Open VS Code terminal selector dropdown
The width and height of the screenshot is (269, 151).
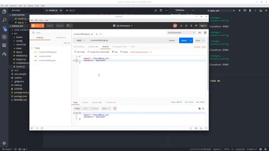pos(221,10)
